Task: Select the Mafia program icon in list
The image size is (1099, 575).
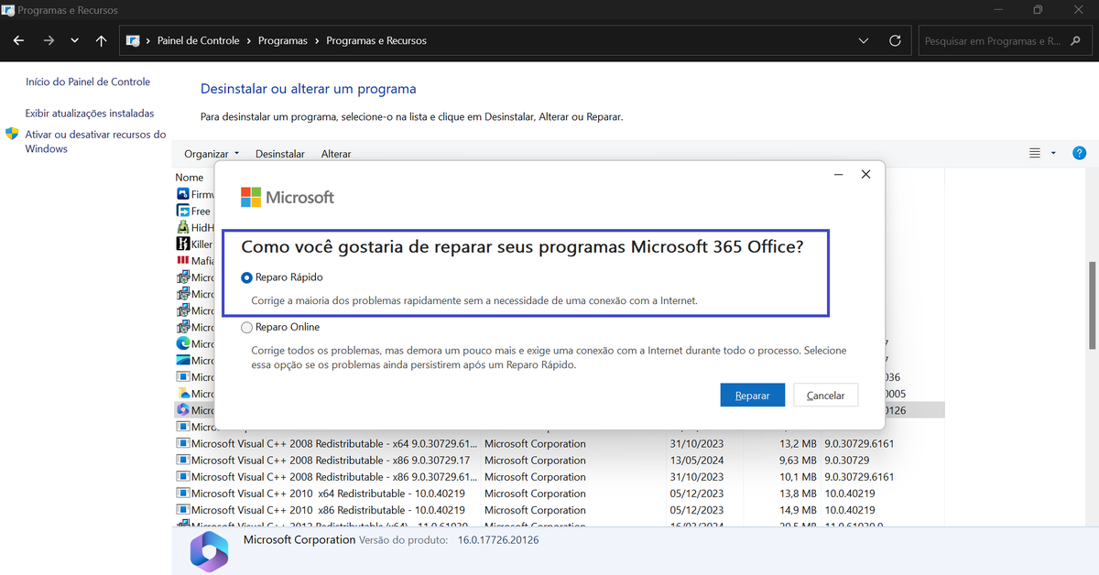Action: 182,260
